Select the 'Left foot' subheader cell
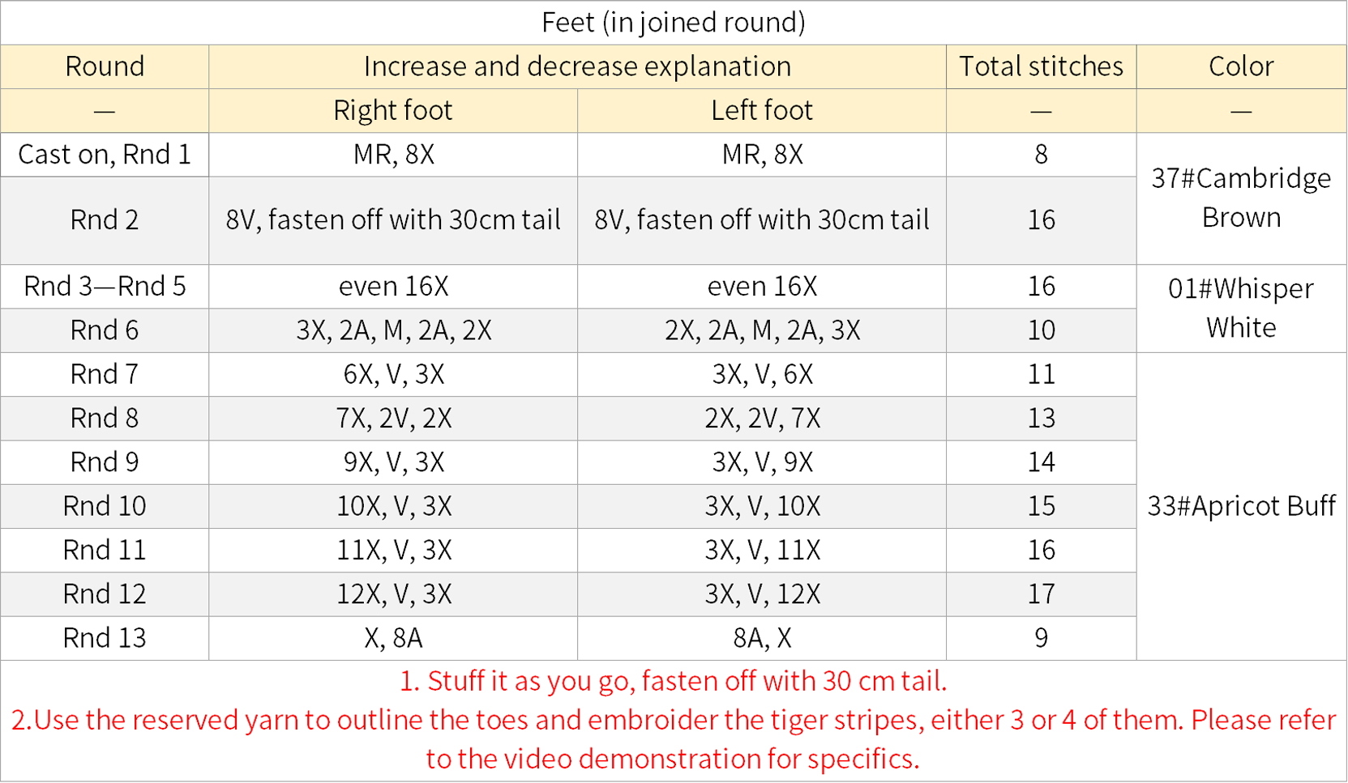 (762, 110)
